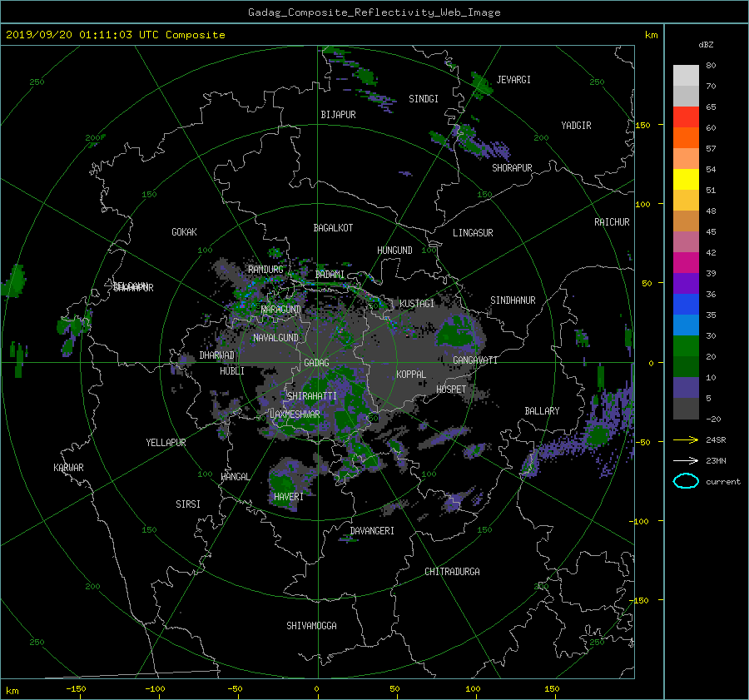Click the HUNGUND city label
This screenshot has height=700, width=749.
(x=394, y=251)
